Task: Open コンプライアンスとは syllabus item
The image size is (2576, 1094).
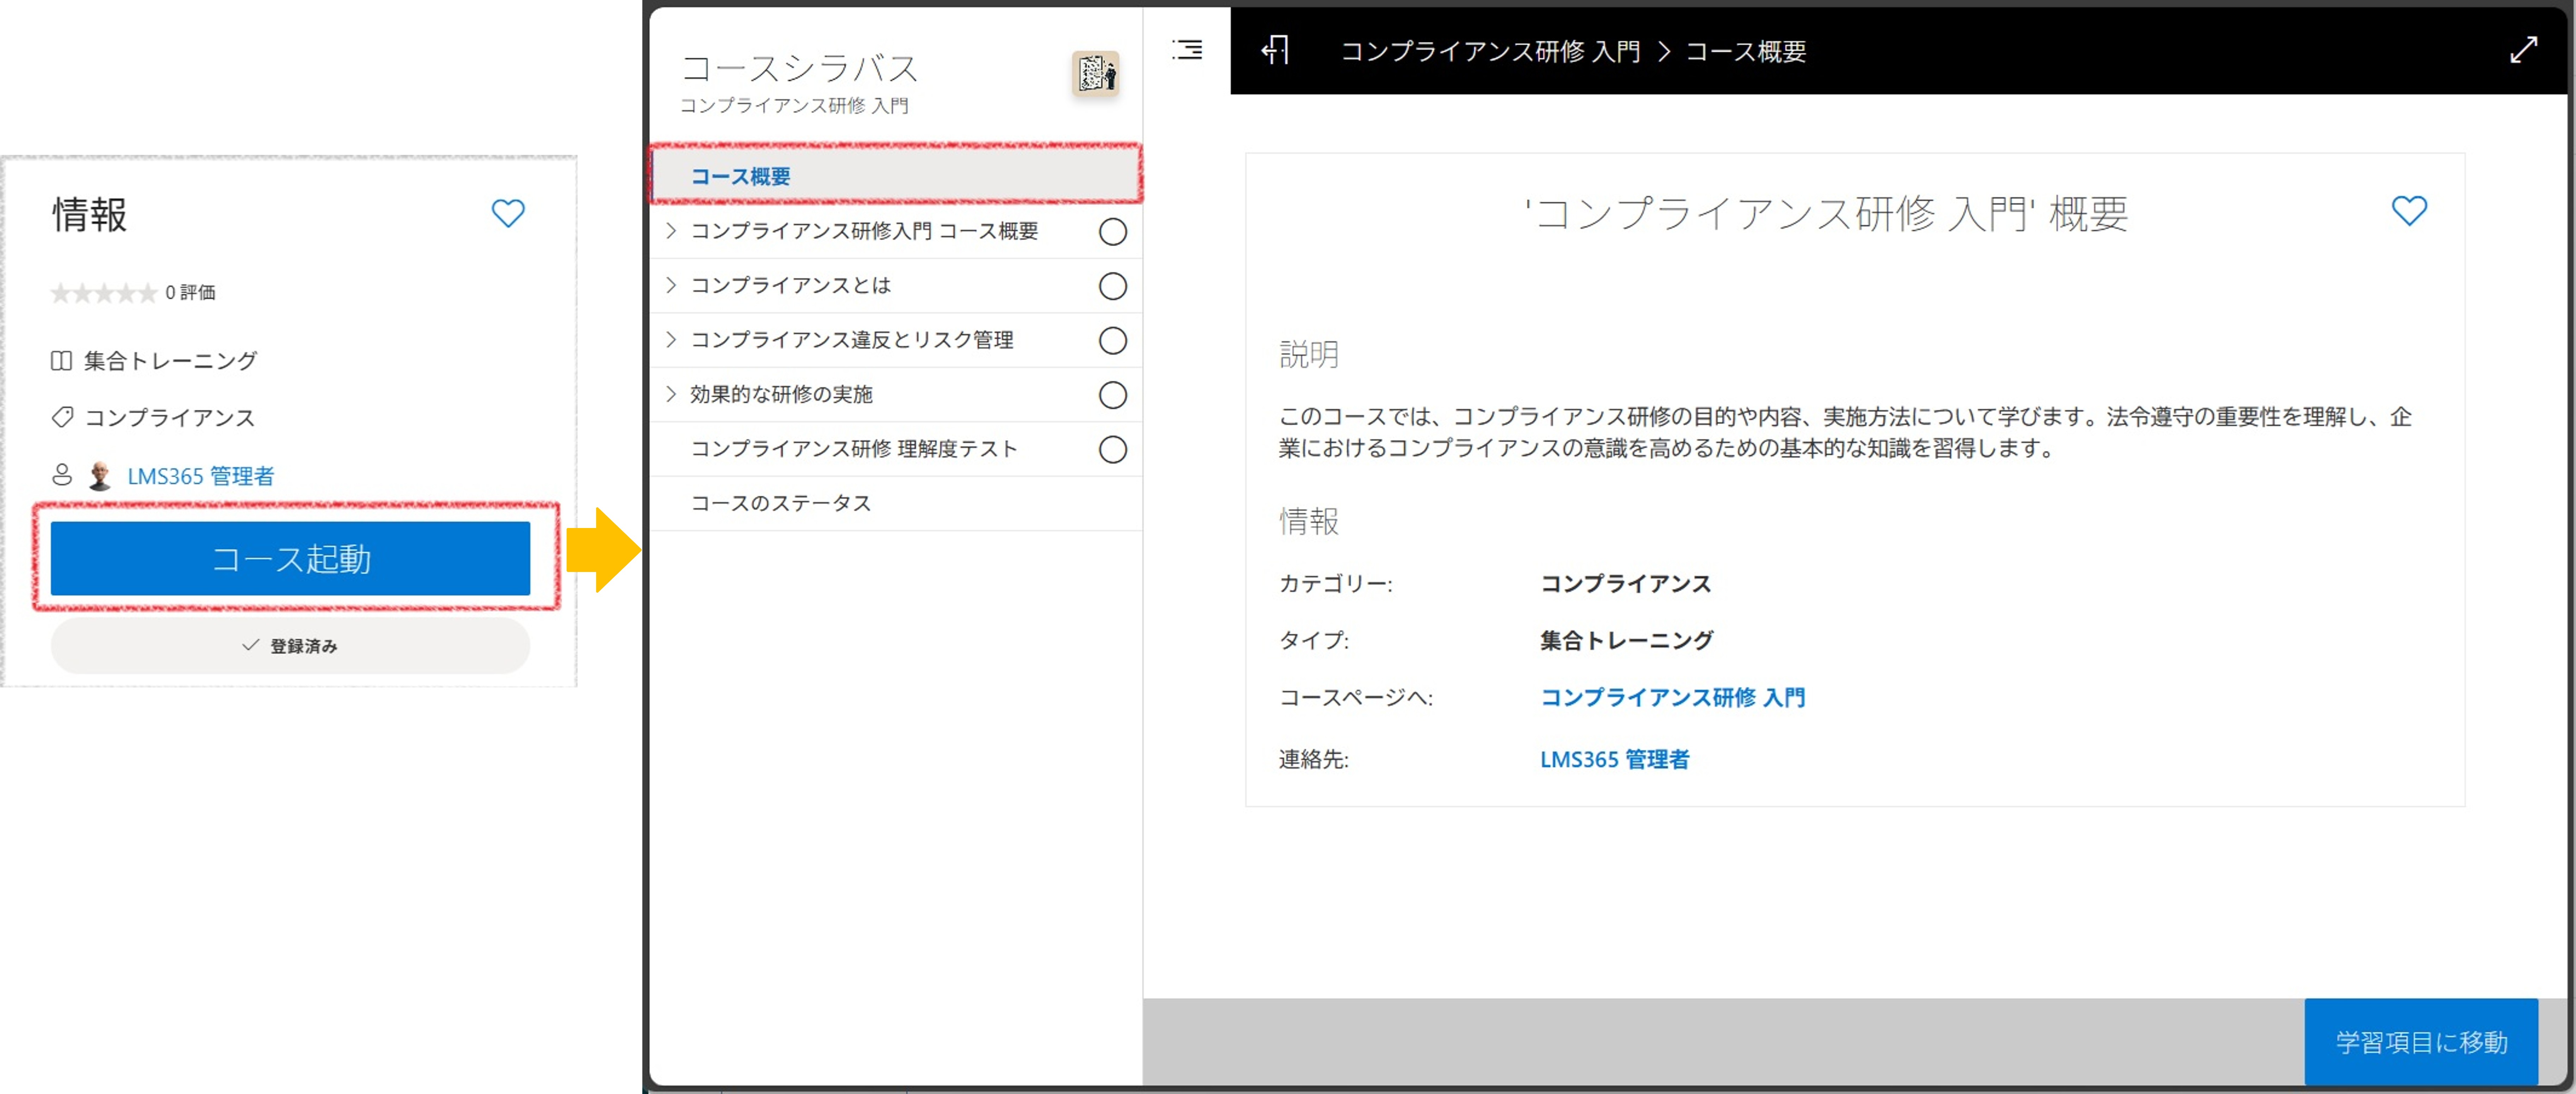Action: point(895,286)
